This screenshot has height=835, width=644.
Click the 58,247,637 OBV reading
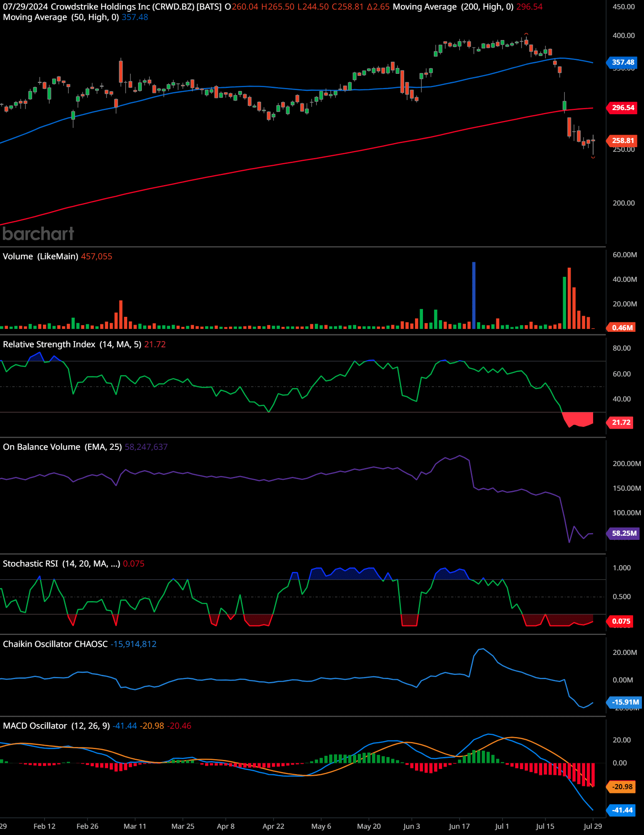(146, 447)
